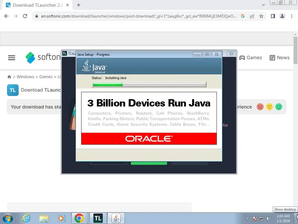Click the red Oracle banner

pos(149,139)
